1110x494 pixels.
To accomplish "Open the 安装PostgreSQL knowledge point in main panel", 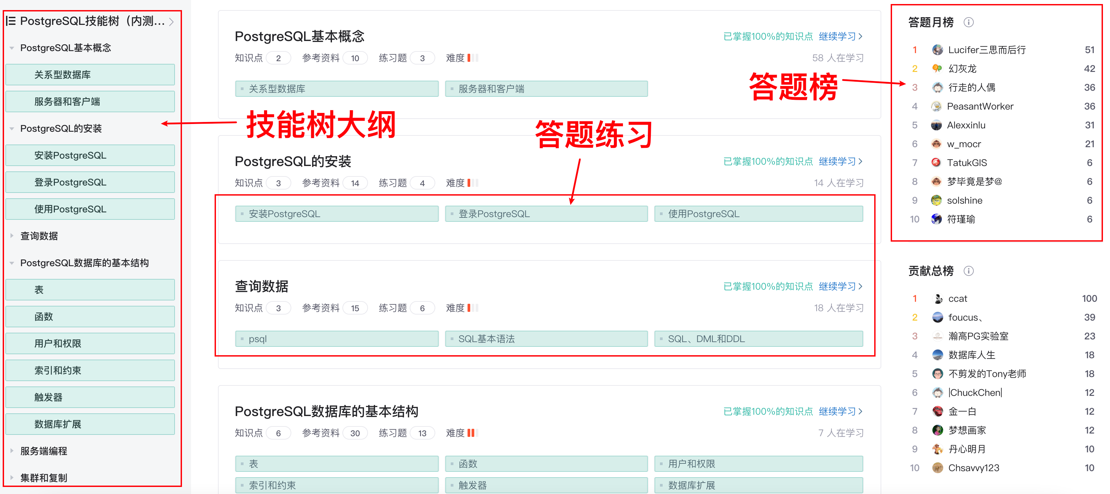I will tap(337, 214).
